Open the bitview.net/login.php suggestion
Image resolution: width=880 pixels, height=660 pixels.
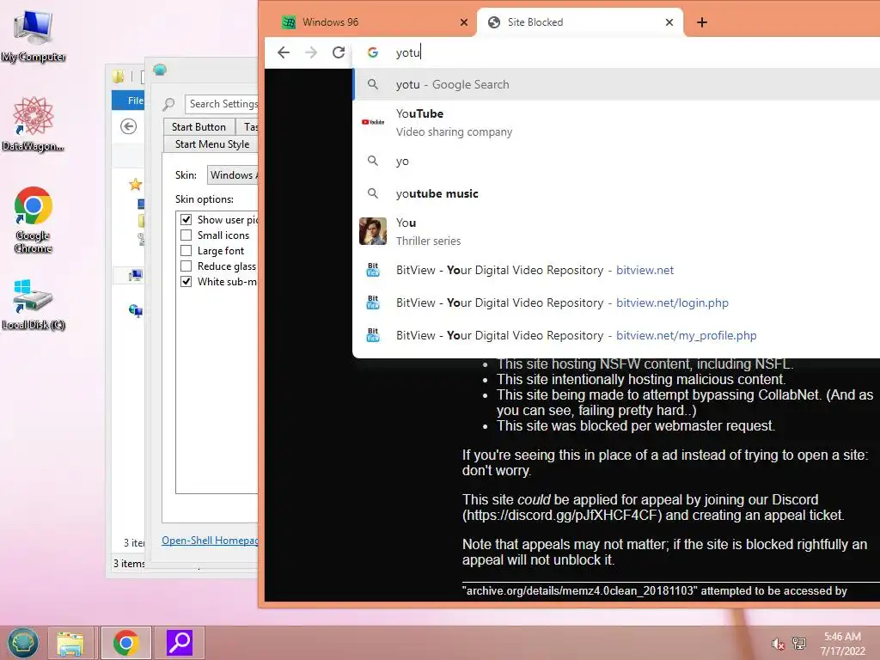click(x=616, y=302)
